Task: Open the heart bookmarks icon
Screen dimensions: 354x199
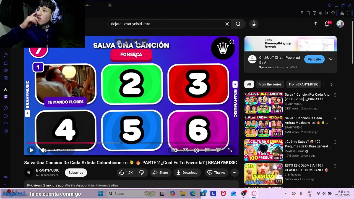Action: [x=333, y=13]
